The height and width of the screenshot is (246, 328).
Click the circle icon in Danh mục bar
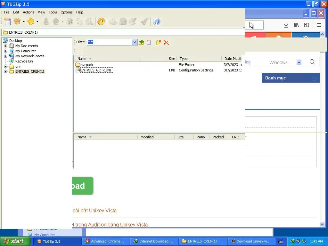click(314, 78)
